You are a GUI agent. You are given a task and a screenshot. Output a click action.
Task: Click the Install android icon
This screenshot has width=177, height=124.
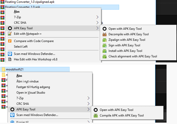coord(104,51)
